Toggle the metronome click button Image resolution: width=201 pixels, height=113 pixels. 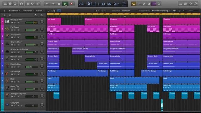(x=159, y=4)
